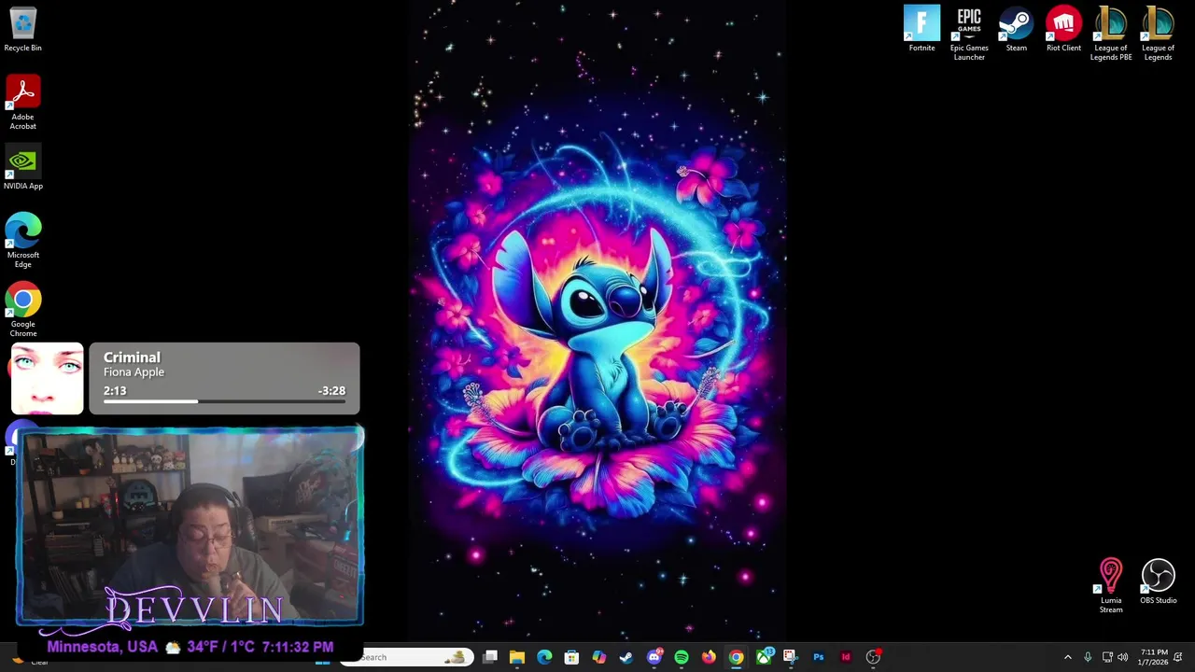Open Firefox from the taskbar
This screenshot has height=672, width=1195.
coord(709,657)
